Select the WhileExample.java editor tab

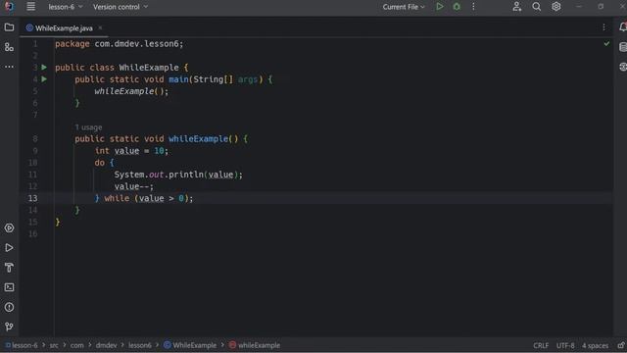tap(64, 28)
